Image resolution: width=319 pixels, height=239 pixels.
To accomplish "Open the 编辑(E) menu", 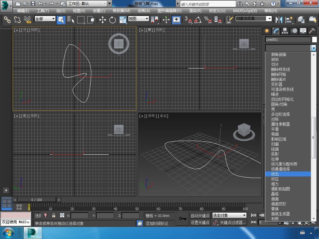I will (x=23, y=11).
